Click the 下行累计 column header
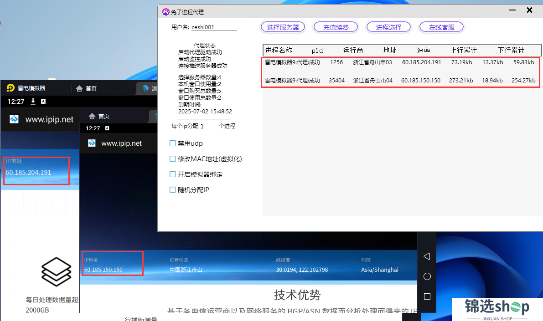The image size is (543, 321). tap(511, 51)
